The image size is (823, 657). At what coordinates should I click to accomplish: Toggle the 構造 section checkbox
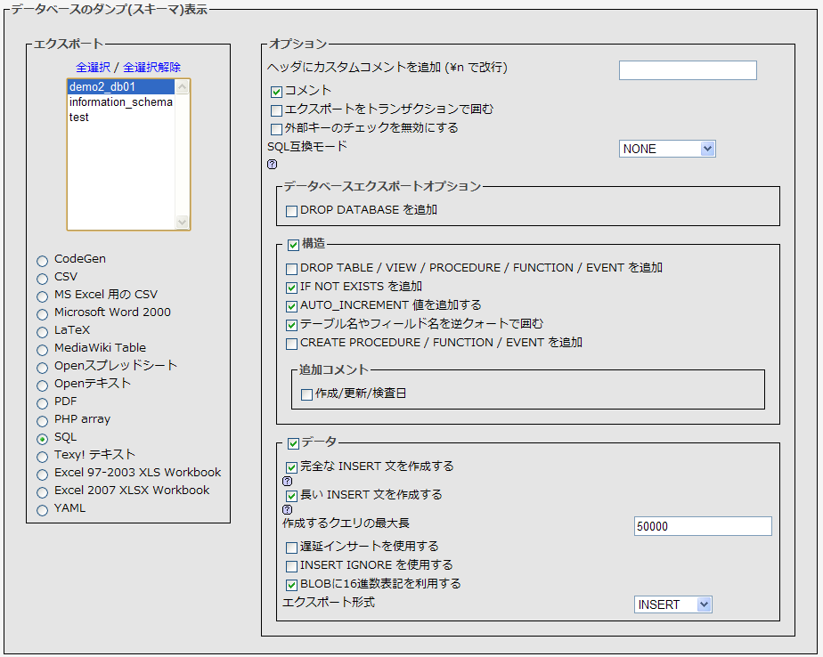coord(293,244)
